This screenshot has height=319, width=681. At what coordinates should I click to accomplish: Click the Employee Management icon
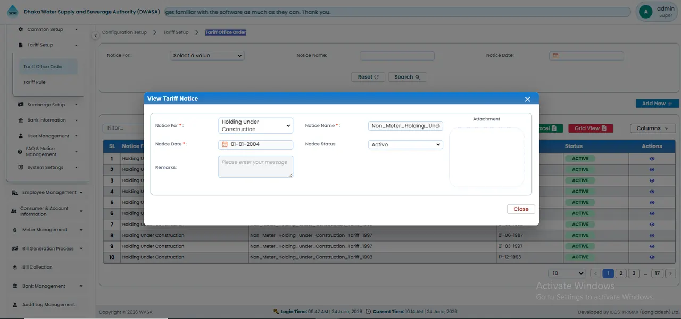(x=15, y=193)
